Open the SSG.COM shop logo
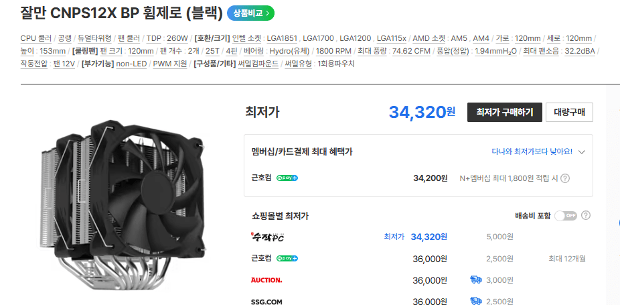This screenshot has height=305, width=620. tap(266, 302)
